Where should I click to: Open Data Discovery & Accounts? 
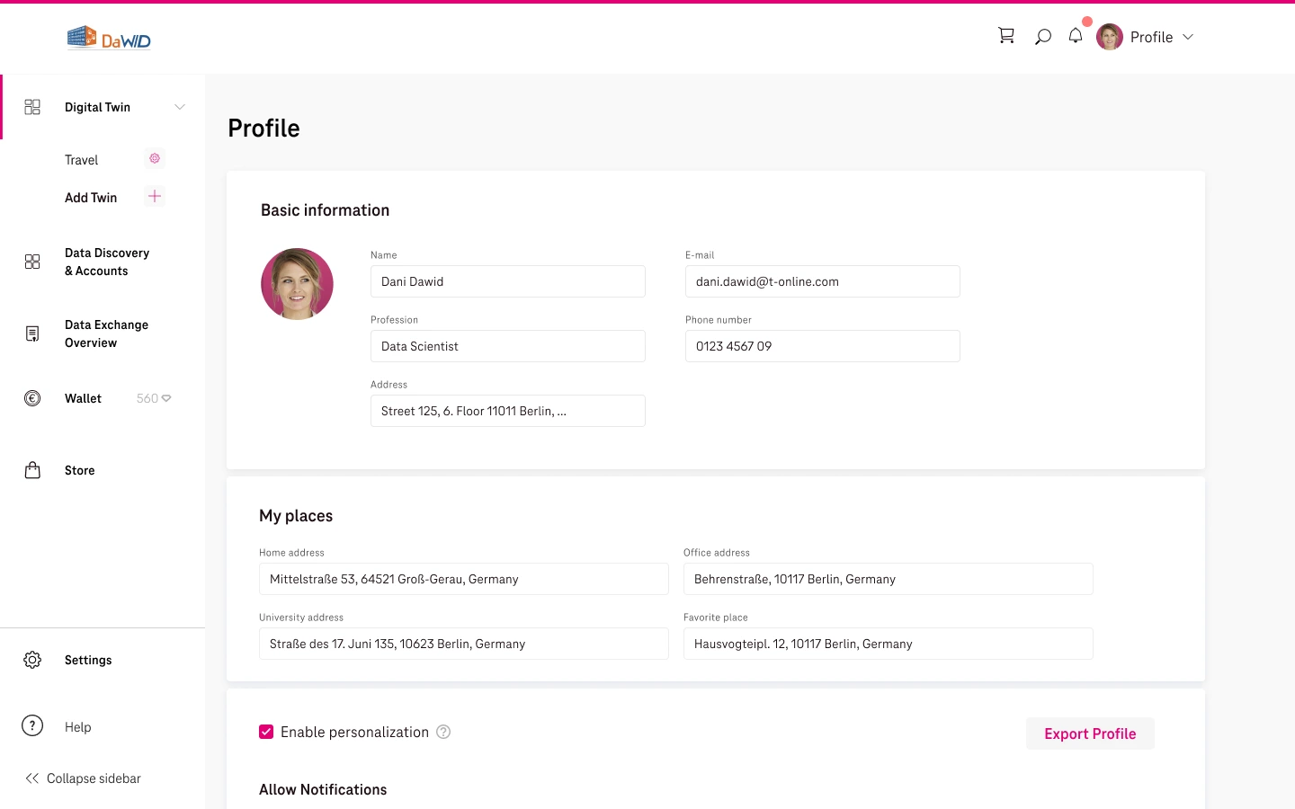(x=106, y=262)
